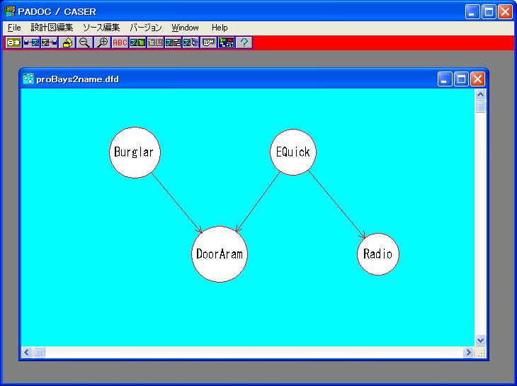Open the ソース編集 menu
Image resolution: width=517 pixels, height=386 pixels.
pos(101,28)
